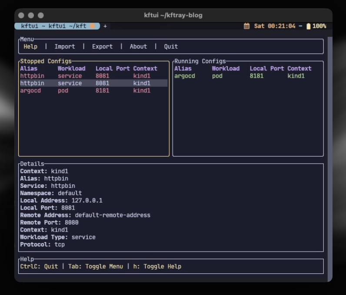Click CtrlC: Quit hint in Help
This screenshot has height=295, width=346.
coord(39,266)
